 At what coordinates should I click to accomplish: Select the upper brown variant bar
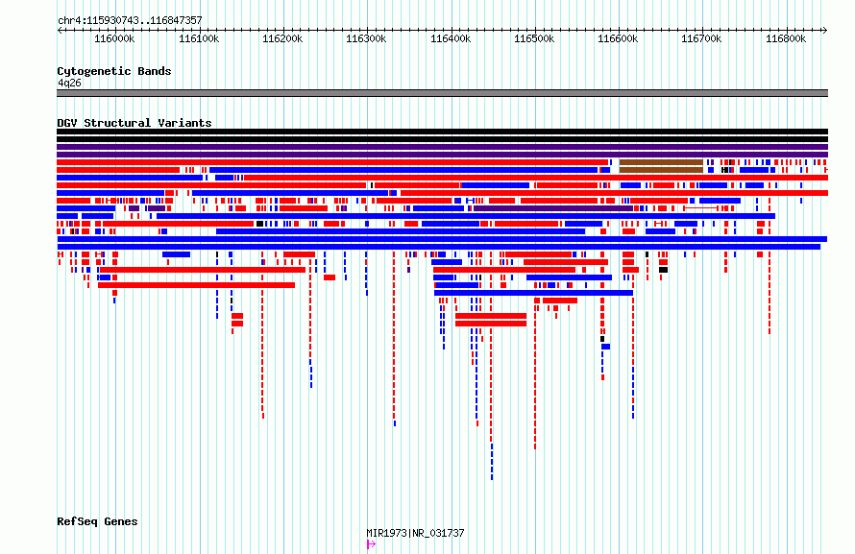[661, 162]
